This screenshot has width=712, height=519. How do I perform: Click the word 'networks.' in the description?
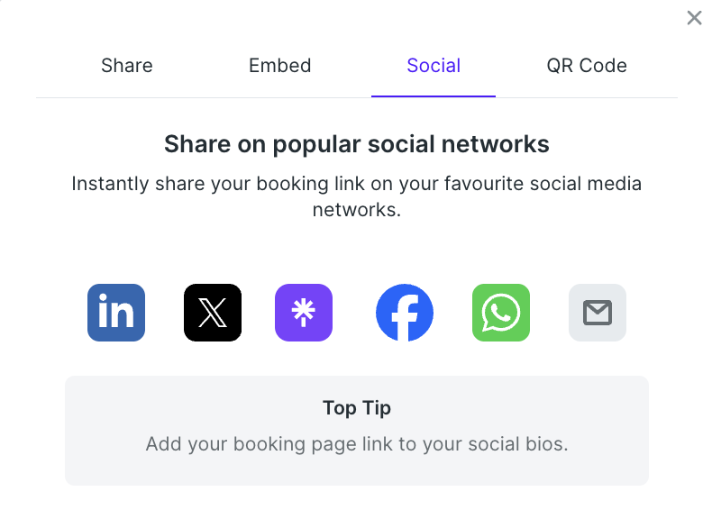tap(357, 210)
